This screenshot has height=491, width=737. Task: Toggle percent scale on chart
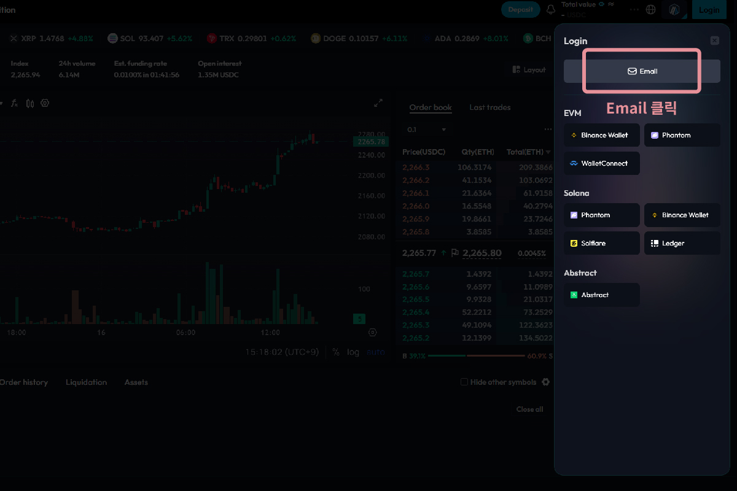tap(336, 352)
